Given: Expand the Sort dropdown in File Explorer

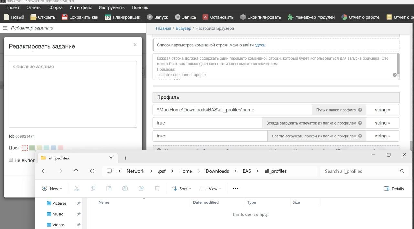Looking at the screenshot, I should click(x=181, y=189).
